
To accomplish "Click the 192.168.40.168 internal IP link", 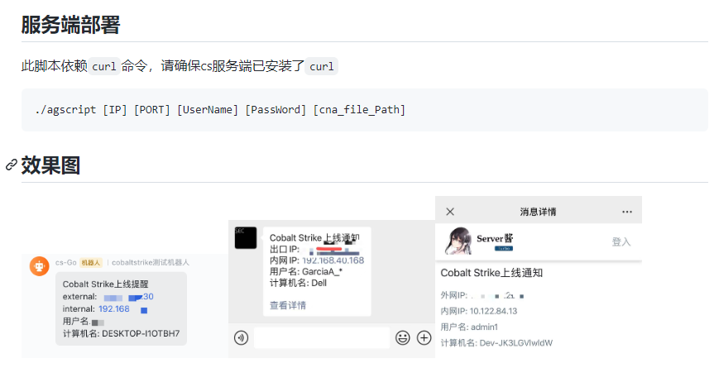I will click(333, 260).
